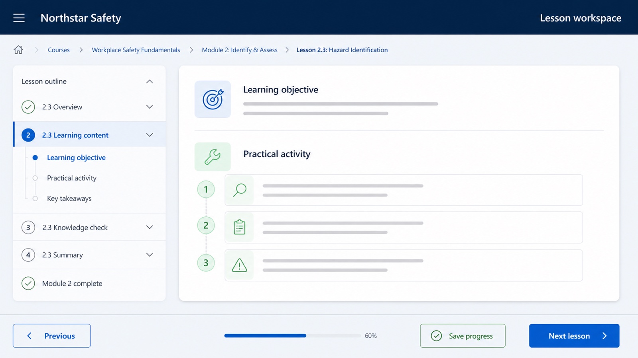Image resolution: width=638 pixels, height=358 pixels.
Task: Click step number 2 circle in Practical activity
Action: click(206, 226)
